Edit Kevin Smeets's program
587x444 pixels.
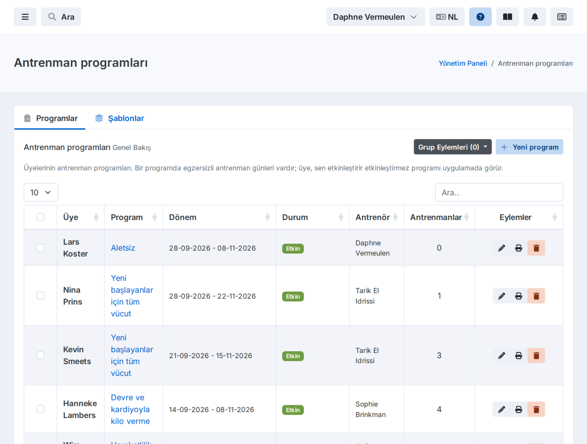coord(502,356)
